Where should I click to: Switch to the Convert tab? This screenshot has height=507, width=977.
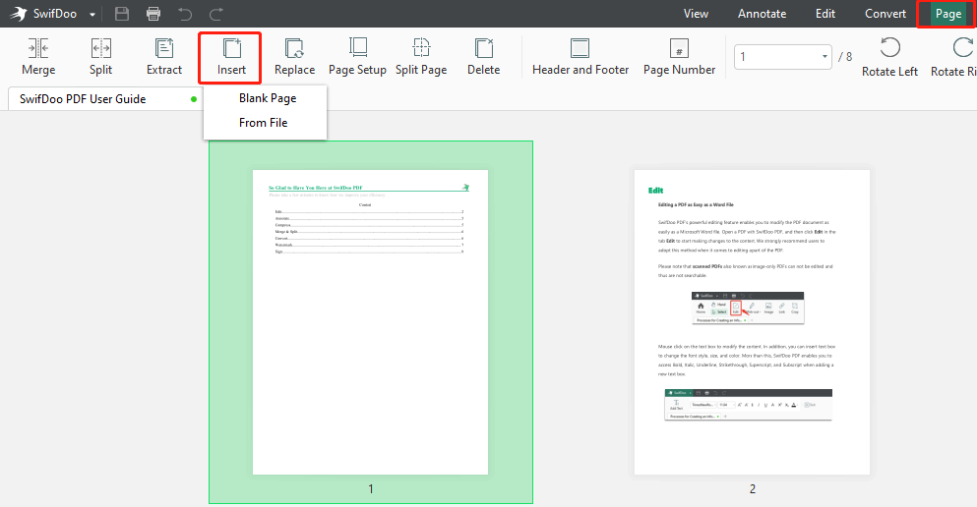click(885, 14)
